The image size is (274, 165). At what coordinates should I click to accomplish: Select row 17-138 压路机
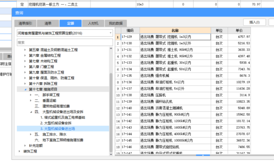175,95
